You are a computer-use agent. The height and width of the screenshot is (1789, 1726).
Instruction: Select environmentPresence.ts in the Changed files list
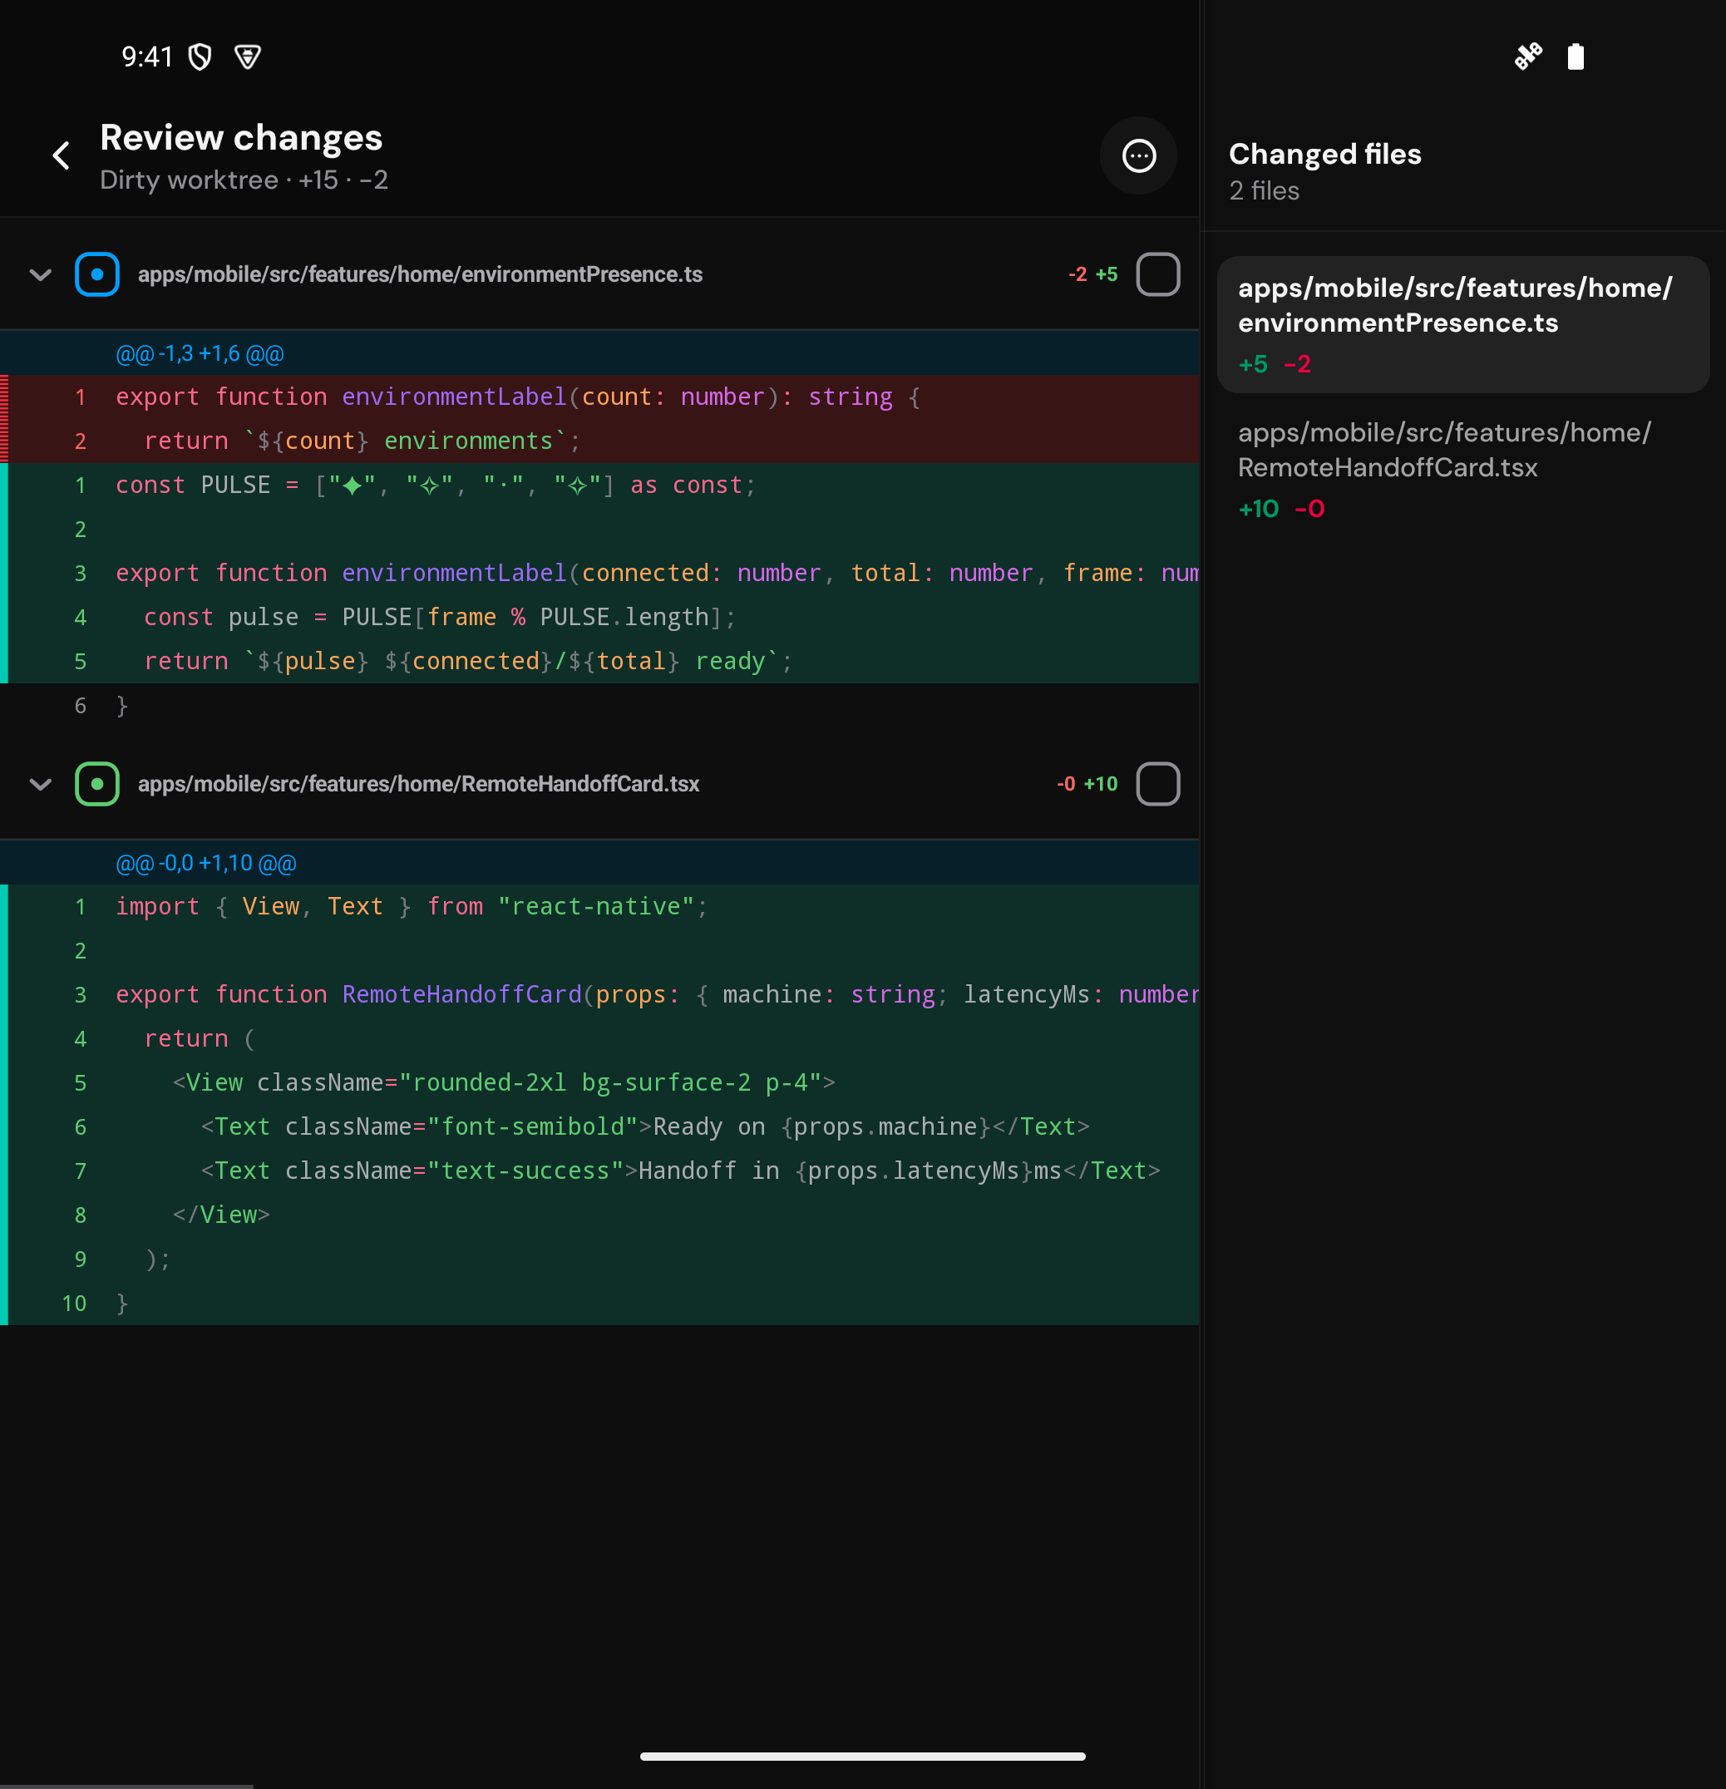click(x=1463, y=325)
